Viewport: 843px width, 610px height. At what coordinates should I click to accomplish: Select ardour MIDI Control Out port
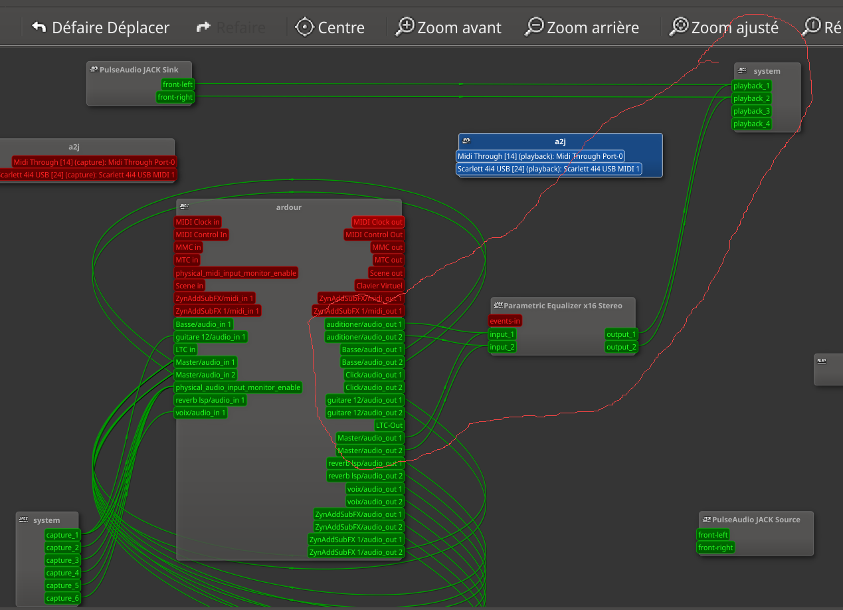pos(374,235)
